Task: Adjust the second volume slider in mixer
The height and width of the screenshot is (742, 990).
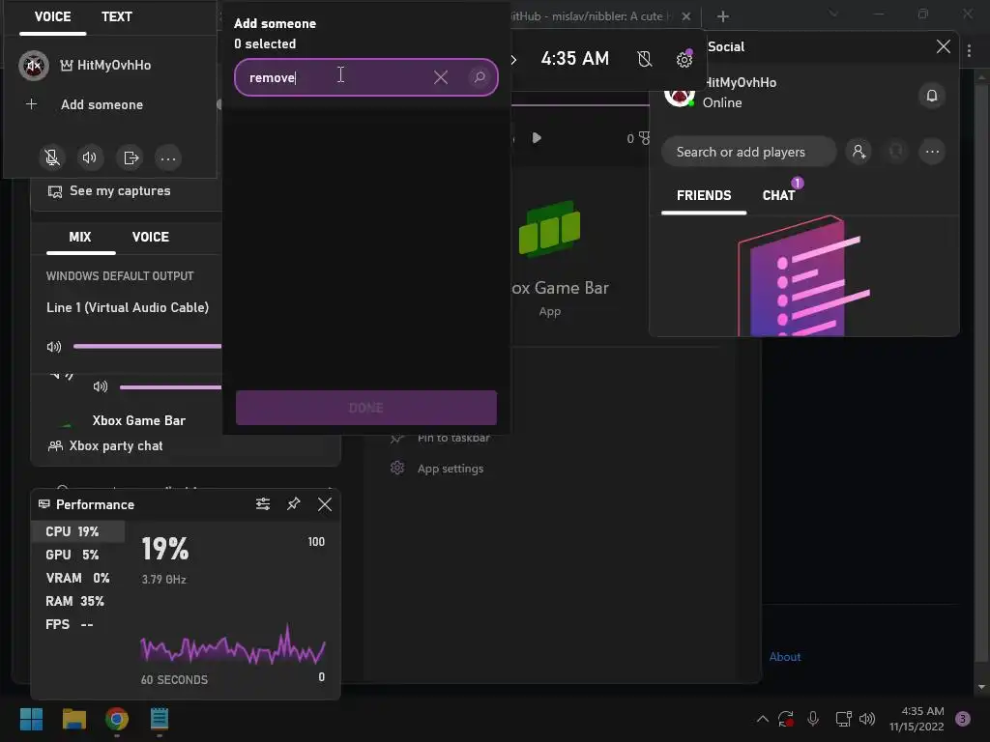Action: [x=170, y=386]
